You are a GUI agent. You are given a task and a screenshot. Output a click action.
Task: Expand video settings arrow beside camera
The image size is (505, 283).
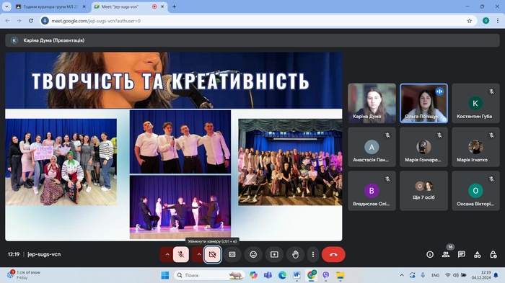[198, 254]
